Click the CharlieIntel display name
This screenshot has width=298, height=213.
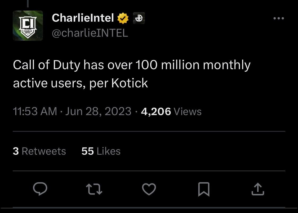click(83, 18)
